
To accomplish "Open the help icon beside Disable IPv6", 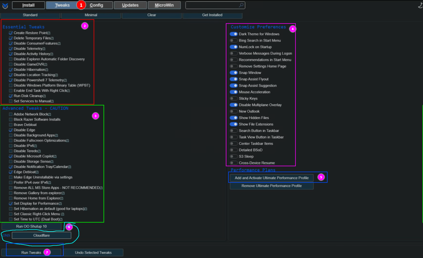I will tap(36, 146).
